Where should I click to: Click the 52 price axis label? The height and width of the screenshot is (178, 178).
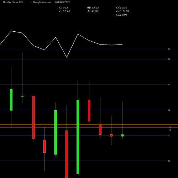pyautogui.click(x=169, y=161)
